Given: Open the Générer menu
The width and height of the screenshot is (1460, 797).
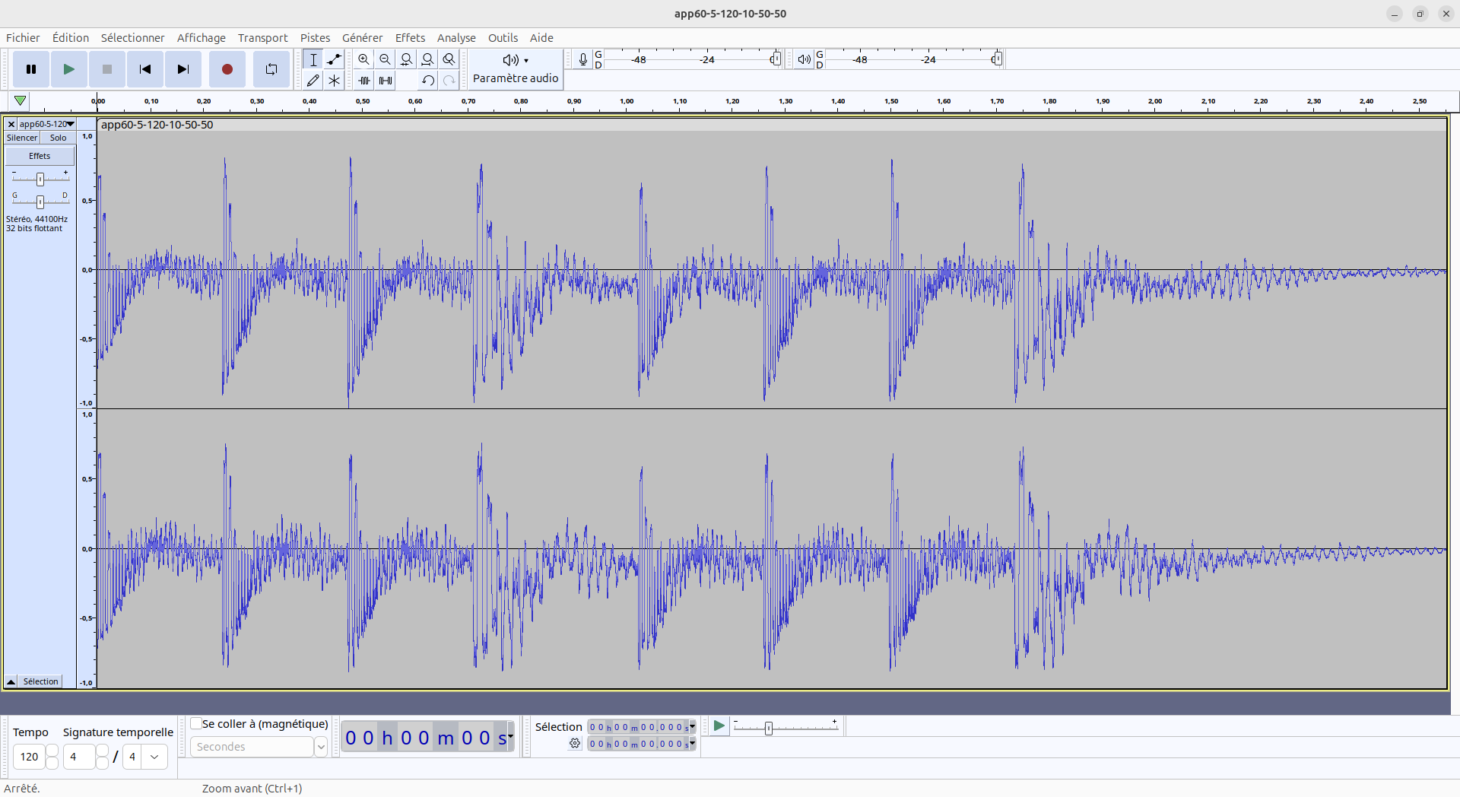Looking at the screenshot, I should tap(362, 38).
